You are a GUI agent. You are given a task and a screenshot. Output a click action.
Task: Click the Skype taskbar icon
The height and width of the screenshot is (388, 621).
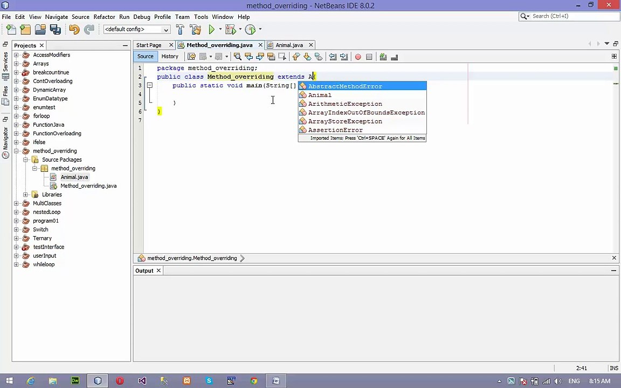click(209, 381)
